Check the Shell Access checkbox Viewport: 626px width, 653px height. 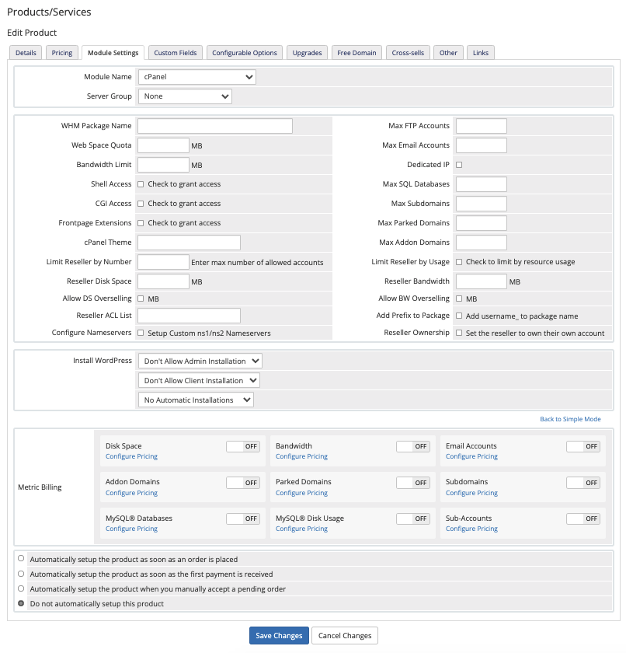[141, 184]
